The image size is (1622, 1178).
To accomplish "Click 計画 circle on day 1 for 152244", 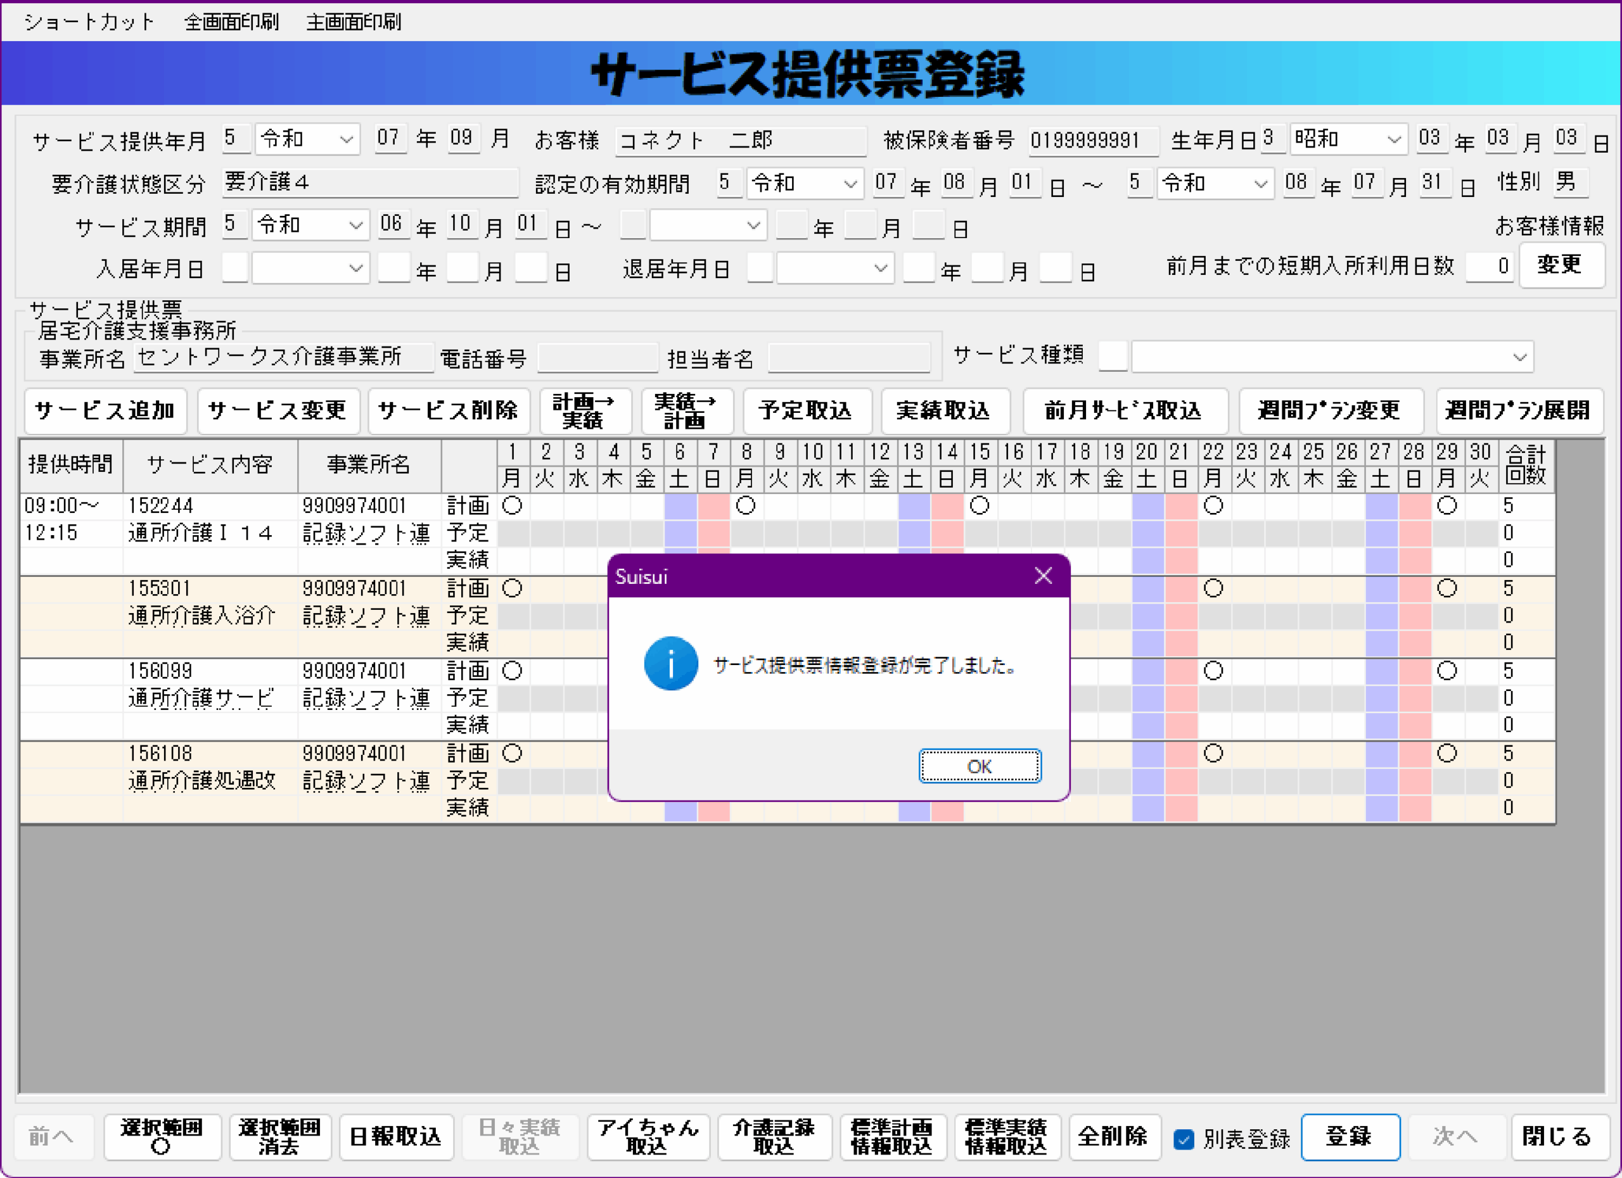I will click(512, 505).
